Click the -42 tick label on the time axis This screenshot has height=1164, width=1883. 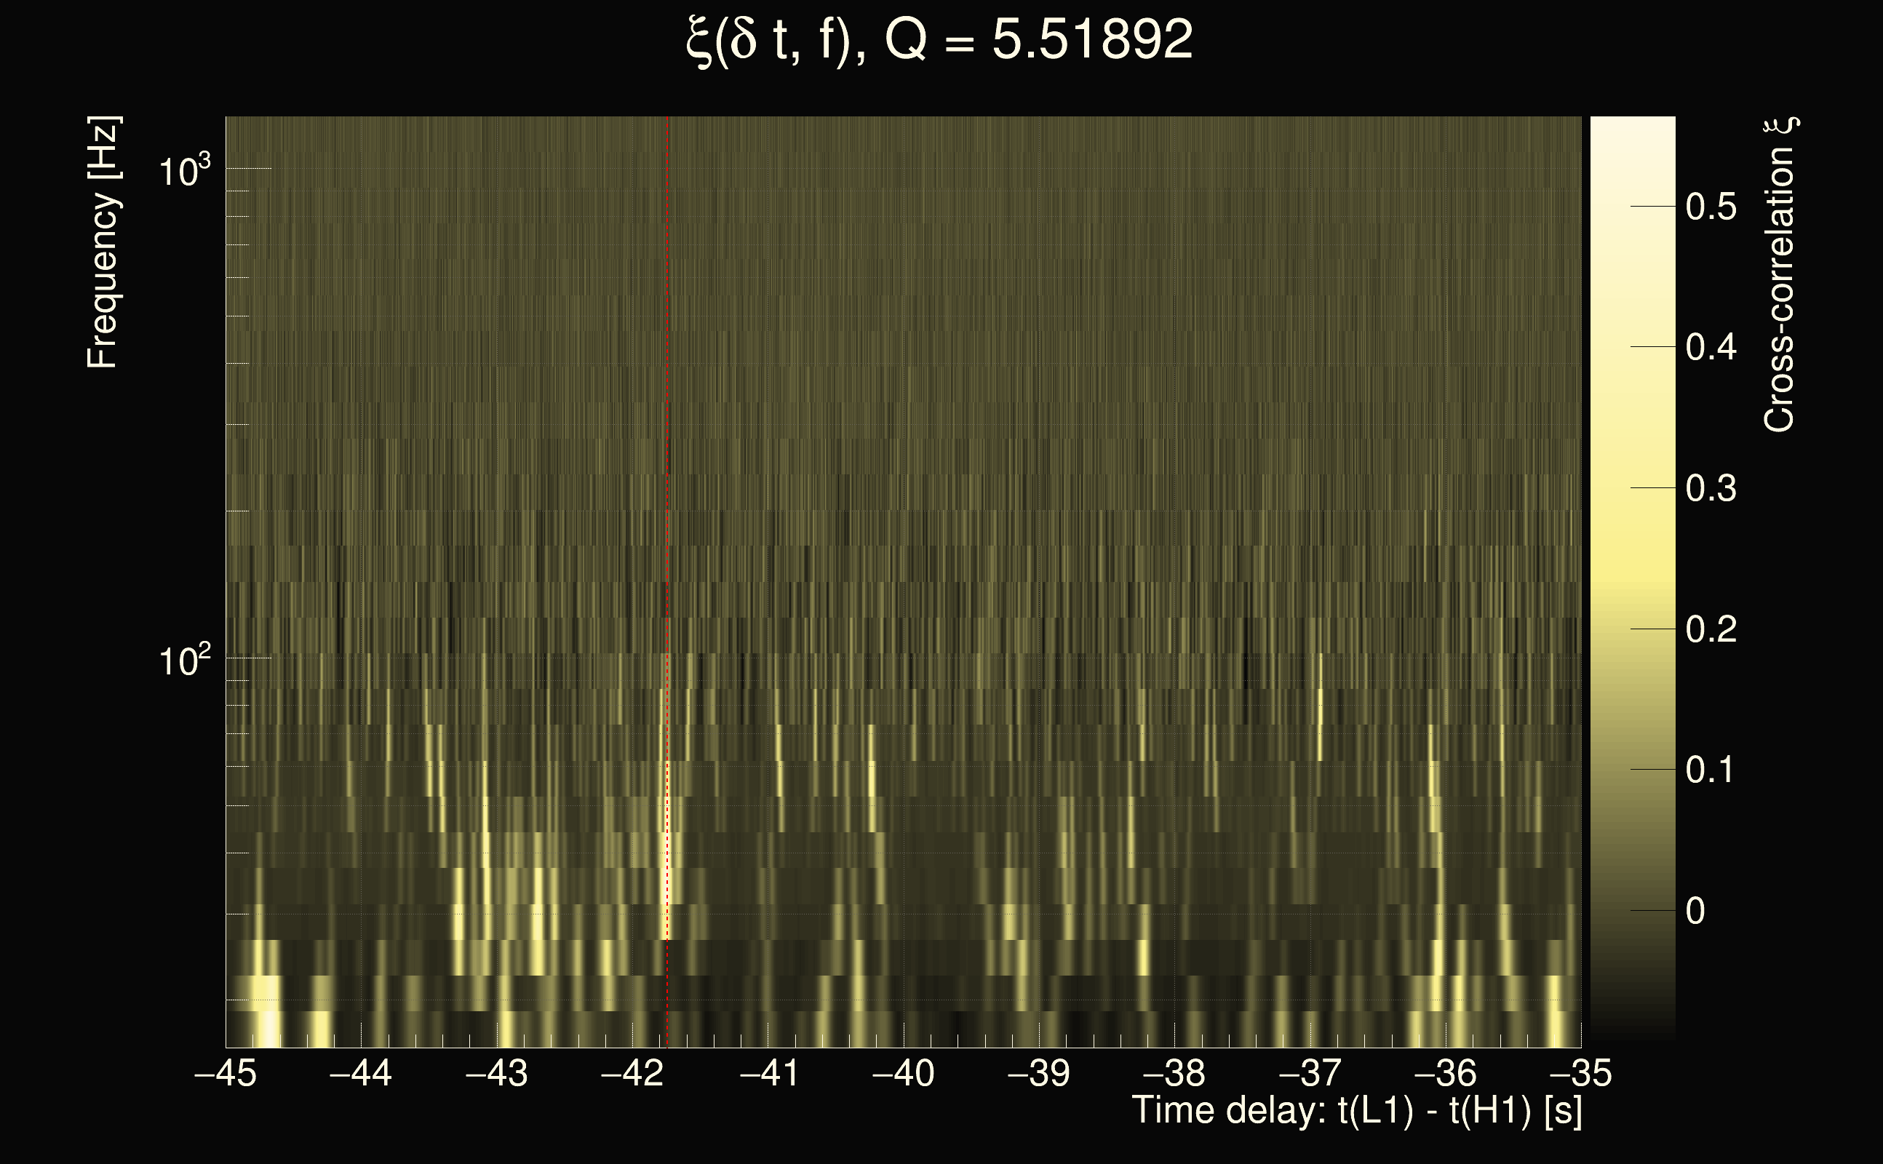click(632, 1073)
